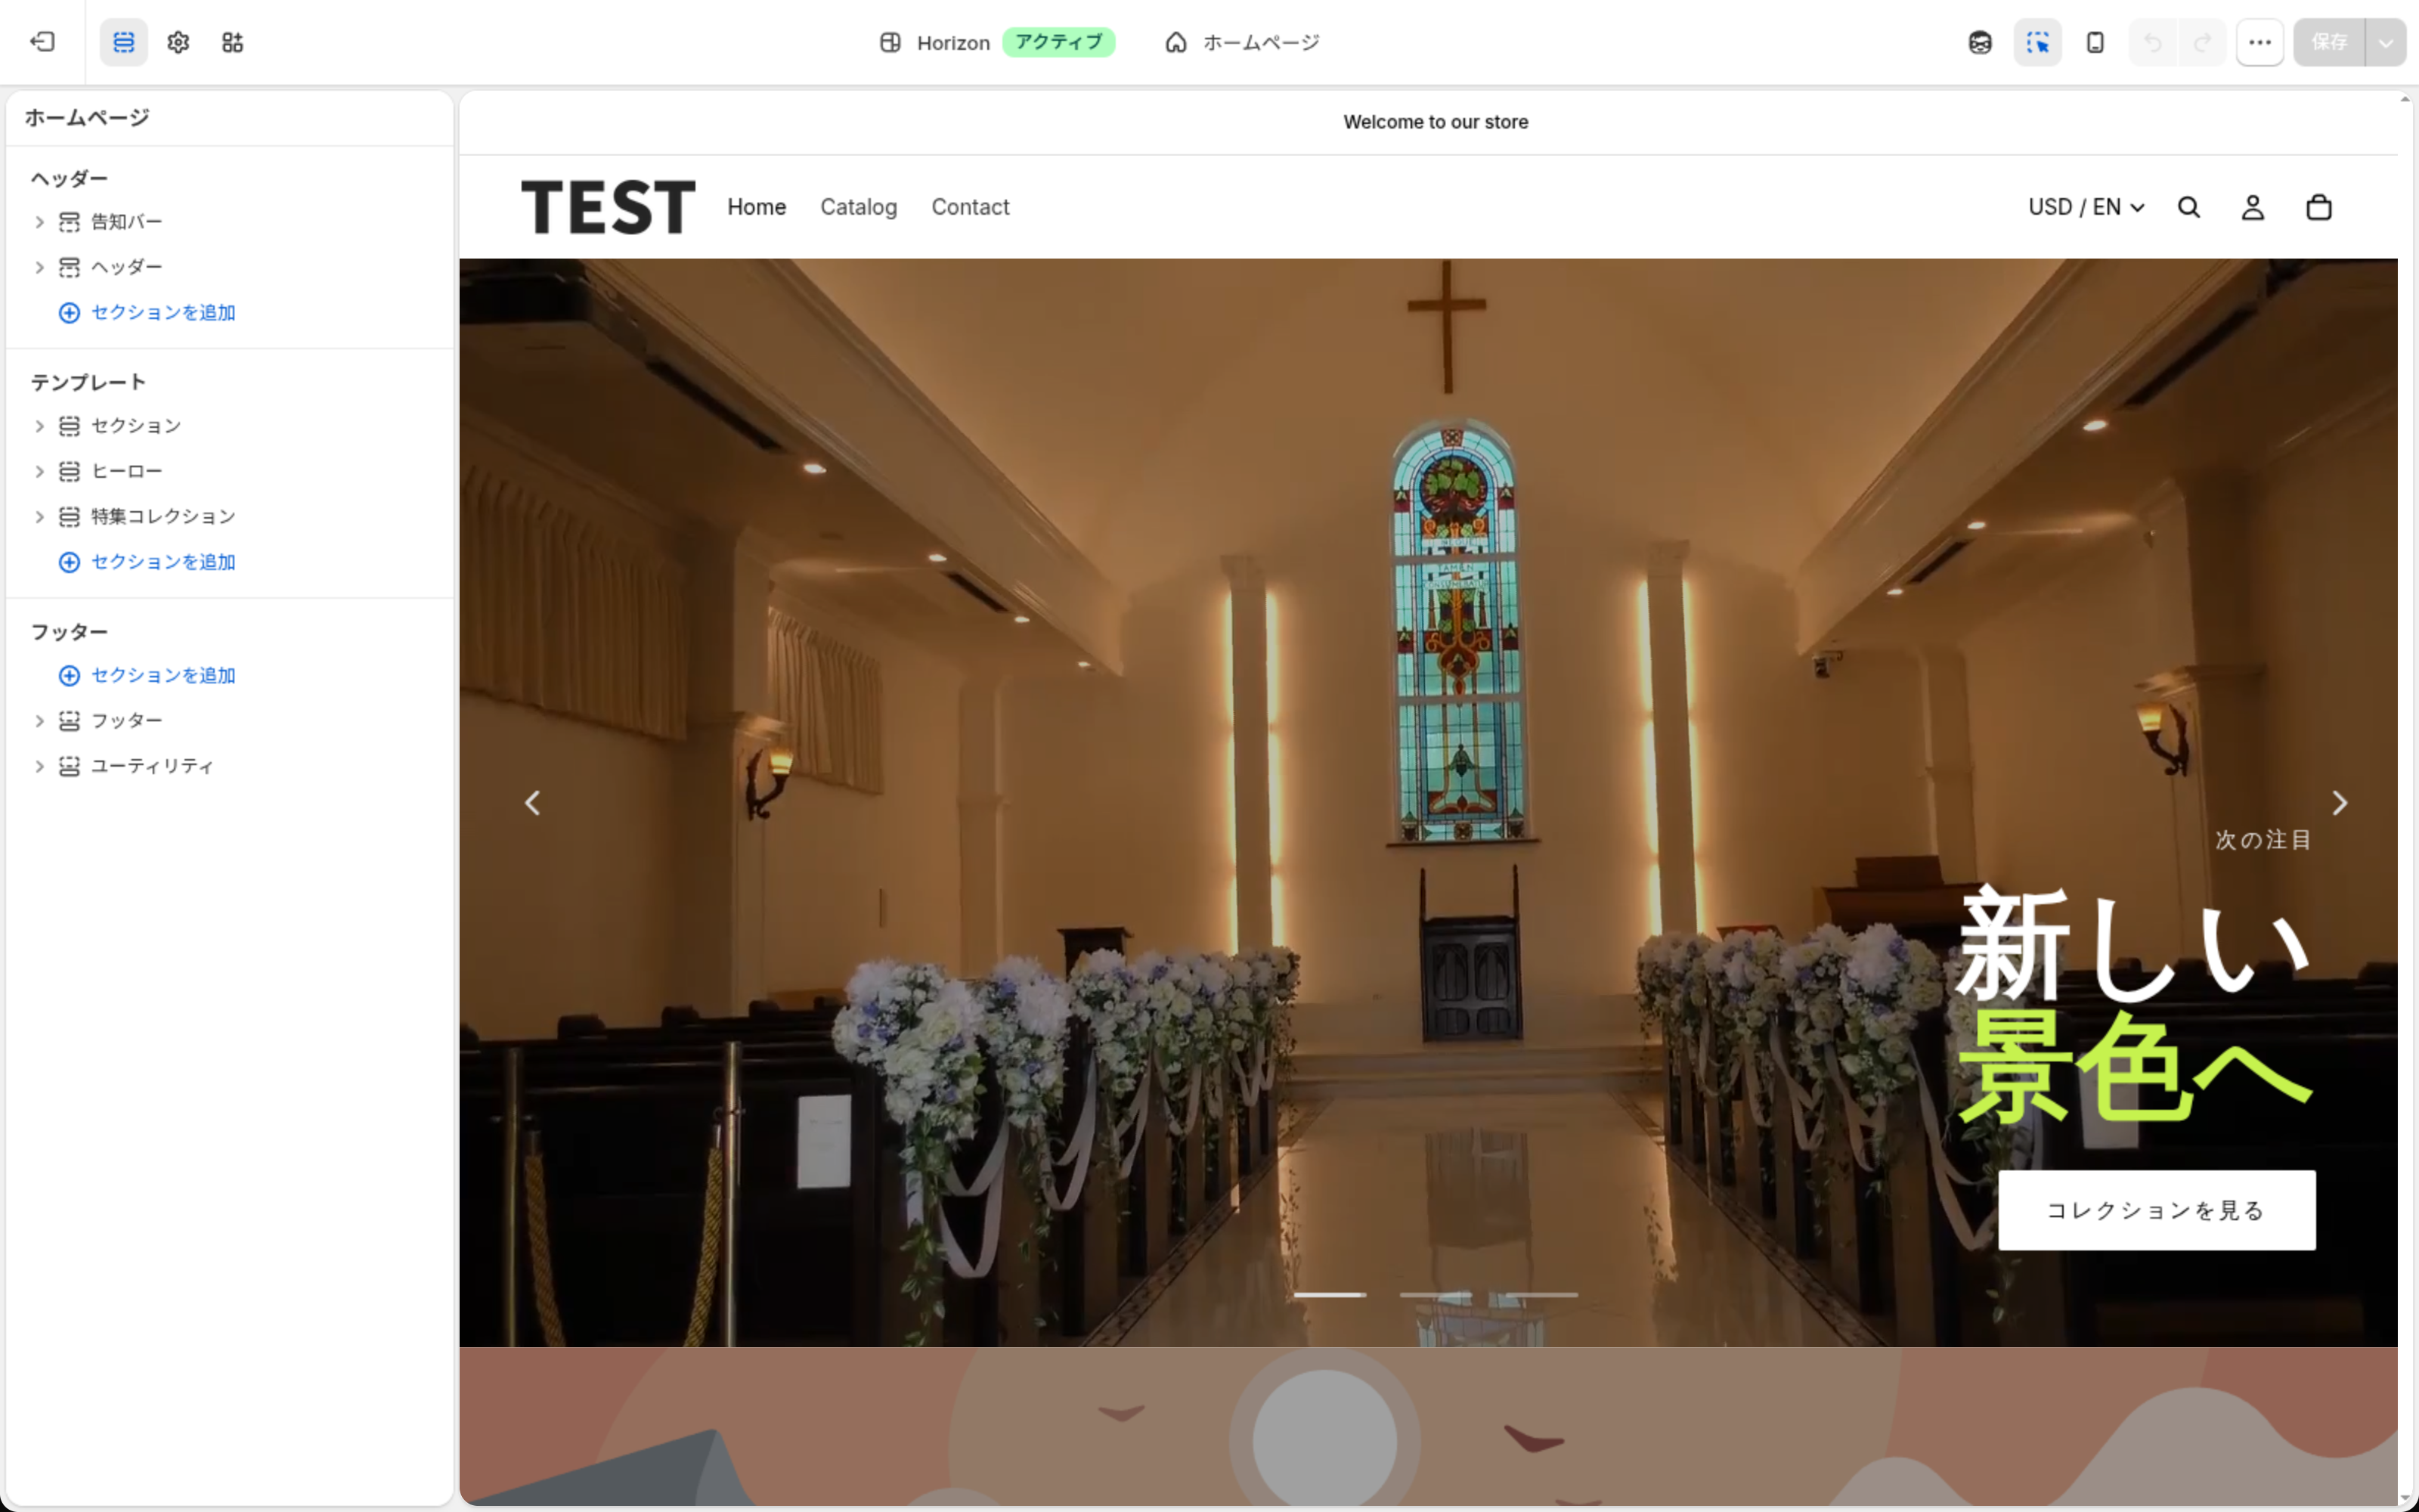Click Home in the store navigation
This screenshot has width=2419, height=1512.
pos(757,207)
